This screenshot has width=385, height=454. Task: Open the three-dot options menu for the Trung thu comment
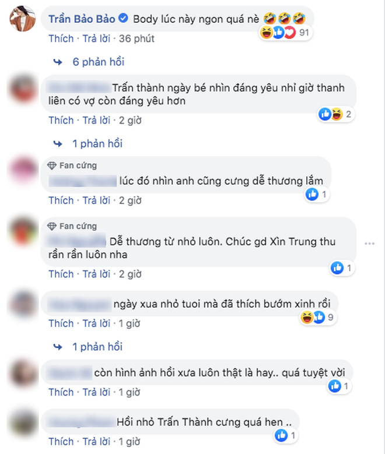tap(369, 244)
